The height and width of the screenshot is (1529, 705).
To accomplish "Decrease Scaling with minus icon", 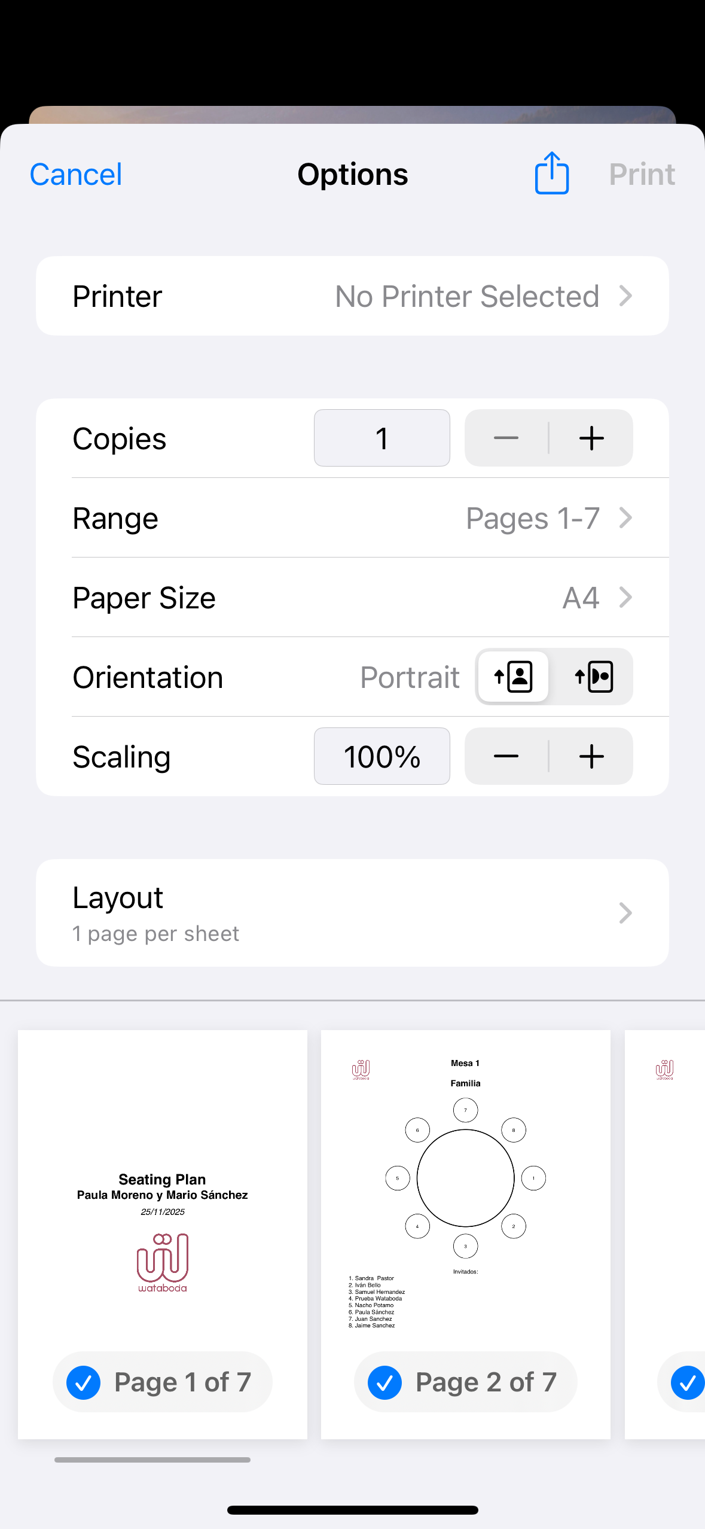I will coord(506,756).
